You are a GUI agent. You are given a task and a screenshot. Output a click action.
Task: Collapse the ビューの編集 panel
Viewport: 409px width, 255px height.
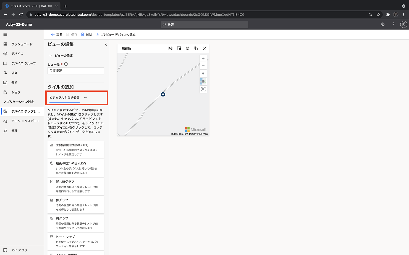click(106, 44)
